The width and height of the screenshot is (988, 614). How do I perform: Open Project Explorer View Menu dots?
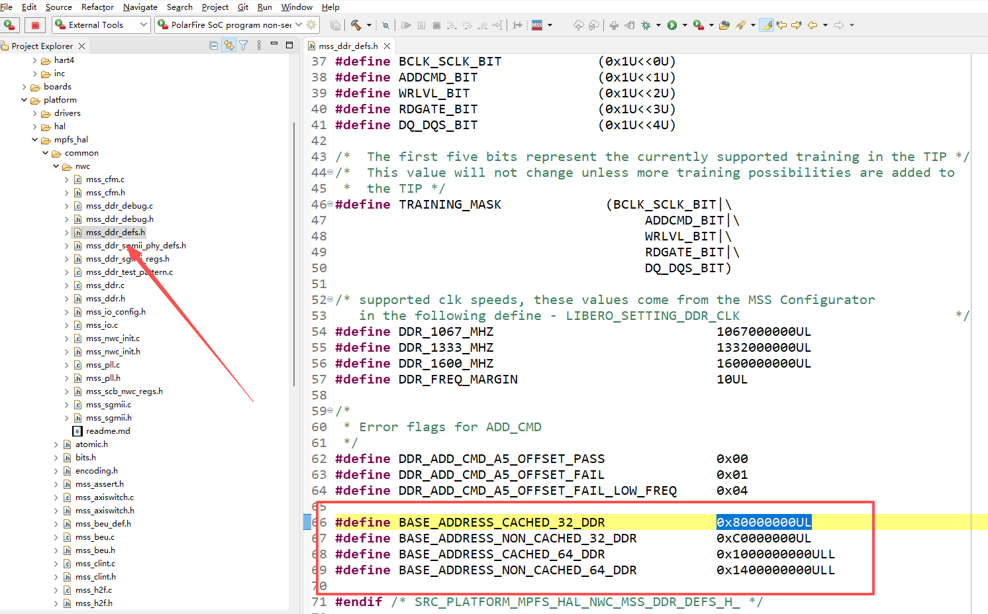[x=259, y=45]
